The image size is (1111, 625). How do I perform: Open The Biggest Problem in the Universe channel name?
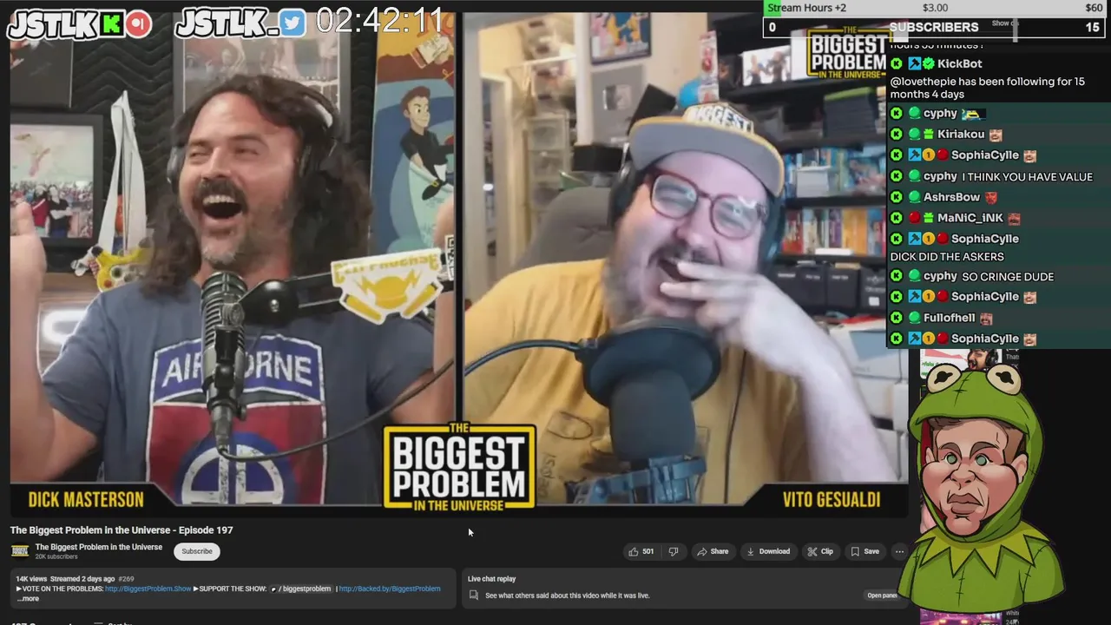tap(99, 547)
